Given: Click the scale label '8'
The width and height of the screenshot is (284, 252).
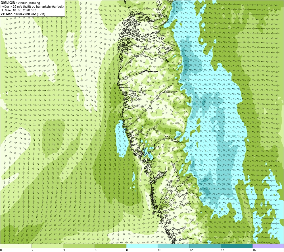Looking at the screenshot, I should click(127, 250).
